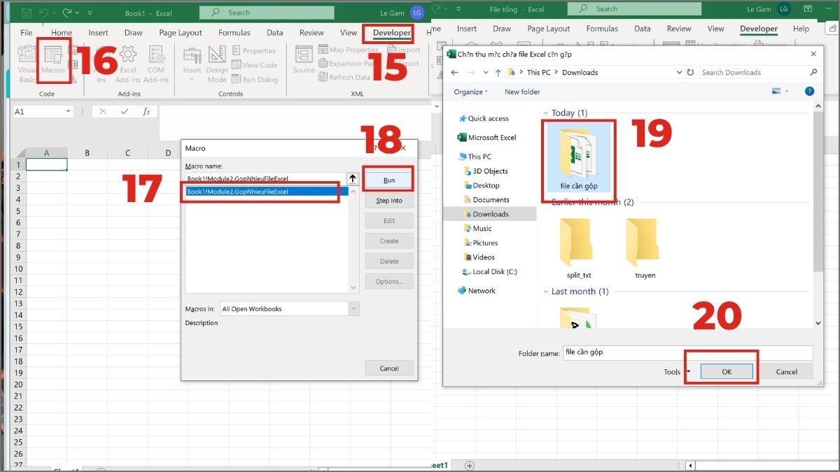Open Visual Basic editor in Book1 ribbon

pos(27,64)
